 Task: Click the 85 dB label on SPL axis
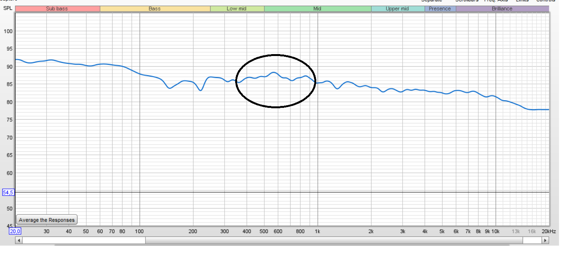(x=9, y=84)
